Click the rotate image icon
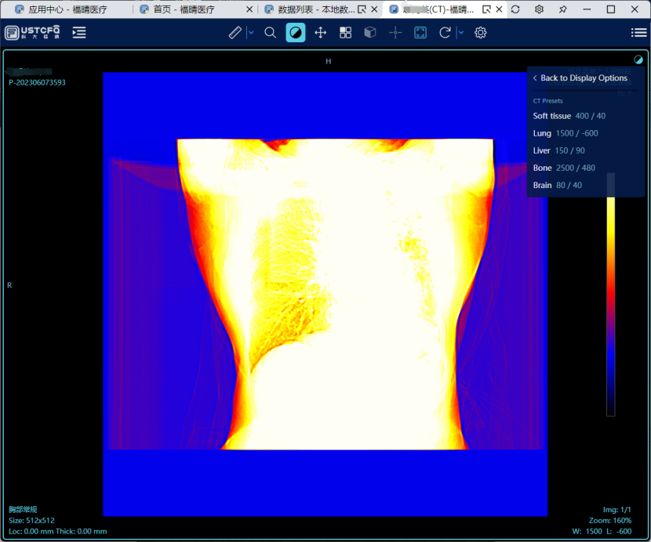Screen dimensions: 651x542 point(445,33)
